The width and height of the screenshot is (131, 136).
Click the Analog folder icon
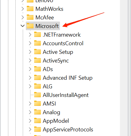pyautogui.click(x=38, y=112)
